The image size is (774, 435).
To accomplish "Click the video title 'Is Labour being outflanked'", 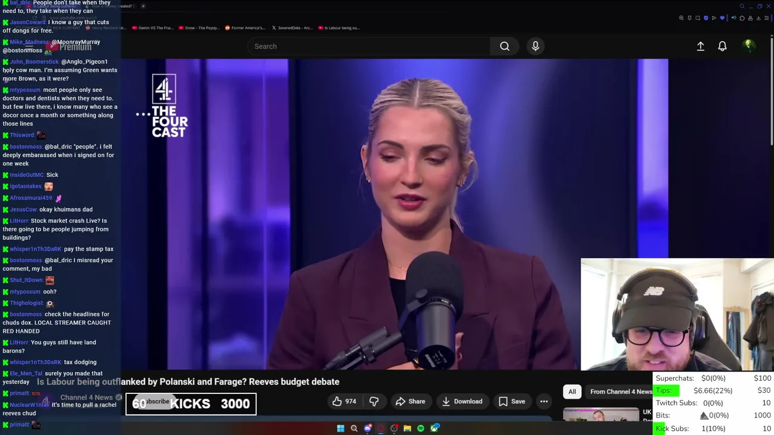I will [188, 382].
